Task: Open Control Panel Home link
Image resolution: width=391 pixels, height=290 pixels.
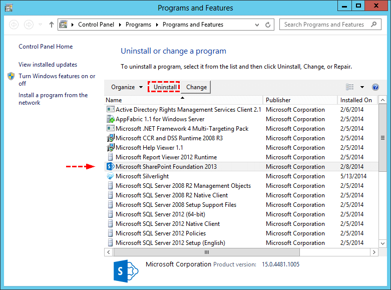Action: click(46, 47)
